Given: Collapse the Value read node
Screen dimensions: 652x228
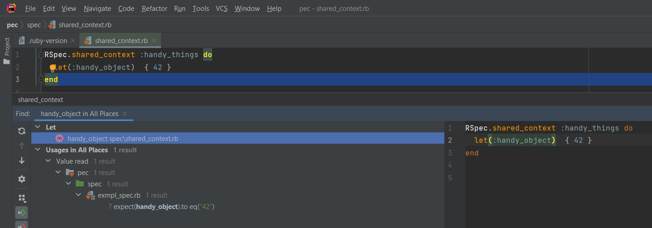Looking at the screenshot, I should point(49,161).
